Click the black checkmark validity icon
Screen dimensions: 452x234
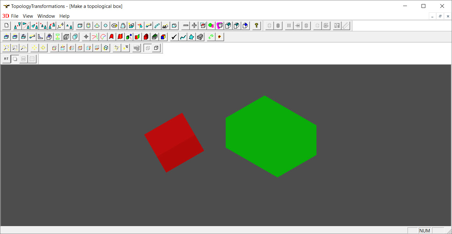pos(174,37)
